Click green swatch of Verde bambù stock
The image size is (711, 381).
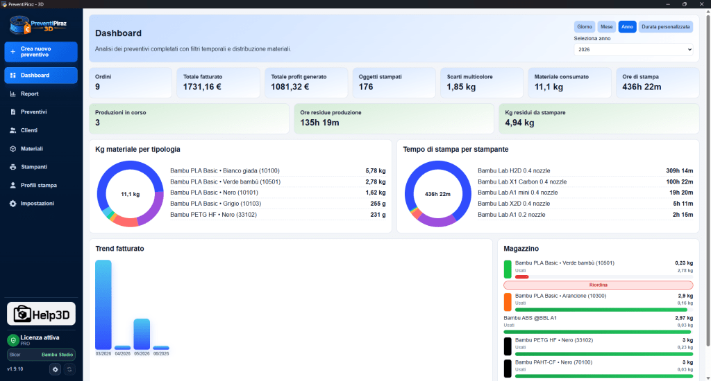click(508, 269)
